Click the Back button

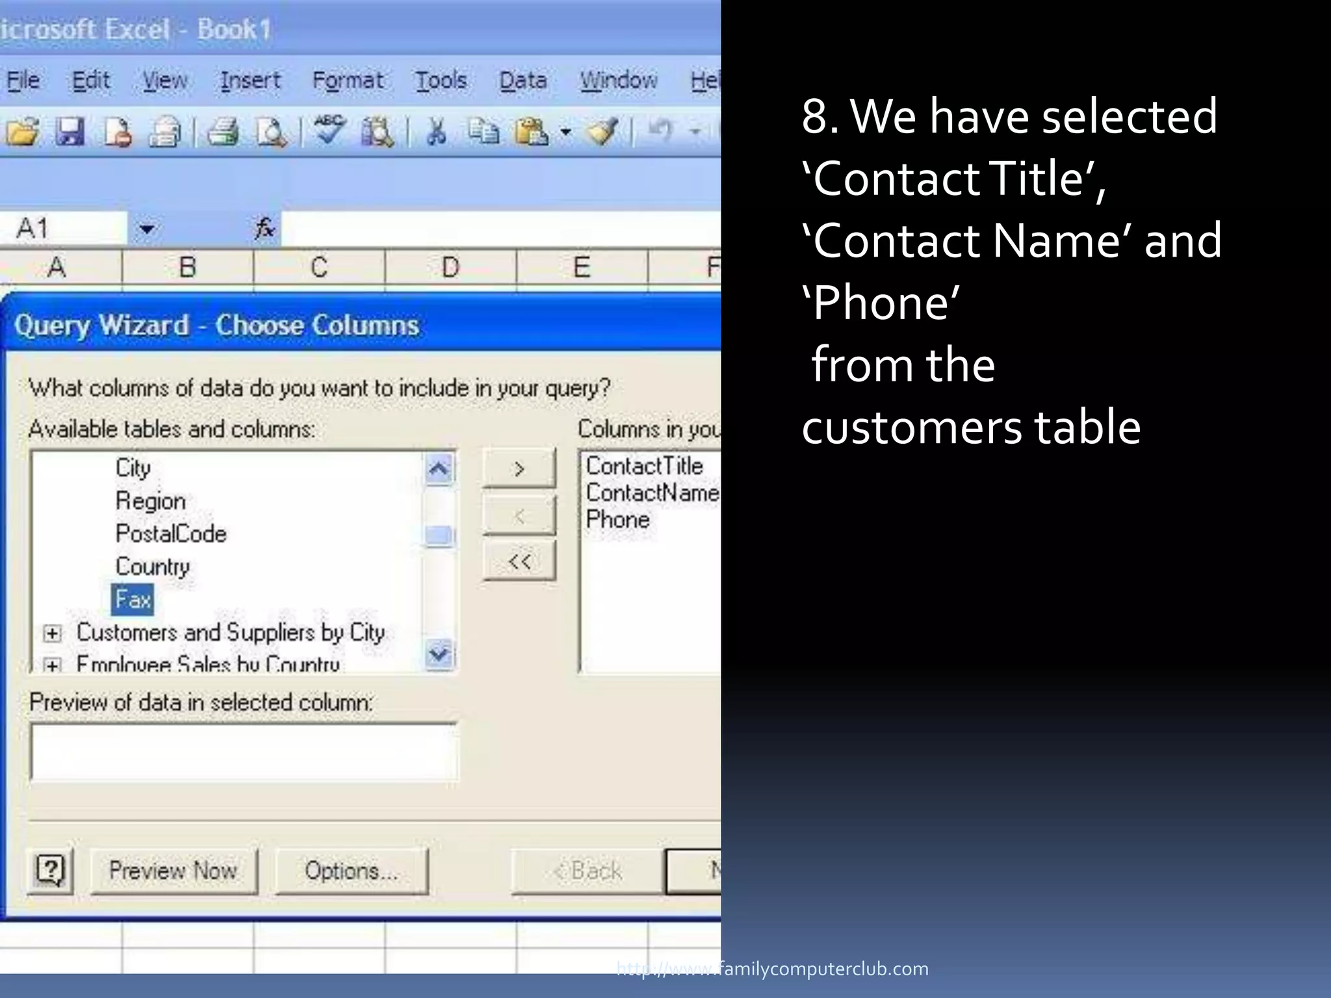(587, 871)
